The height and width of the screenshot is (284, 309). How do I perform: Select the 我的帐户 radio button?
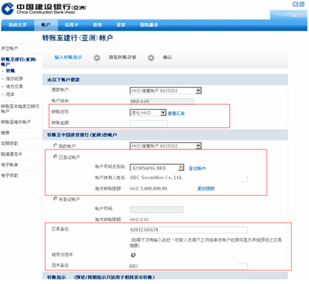click(55, 146)
